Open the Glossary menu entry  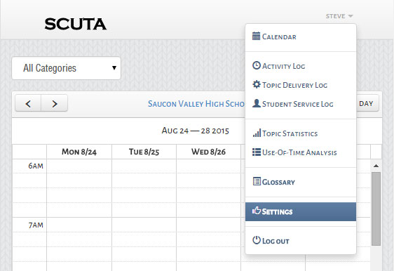(x=301, y=182)
